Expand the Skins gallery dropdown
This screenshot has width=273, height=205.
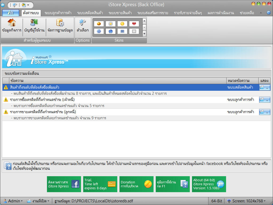[144, 33]
